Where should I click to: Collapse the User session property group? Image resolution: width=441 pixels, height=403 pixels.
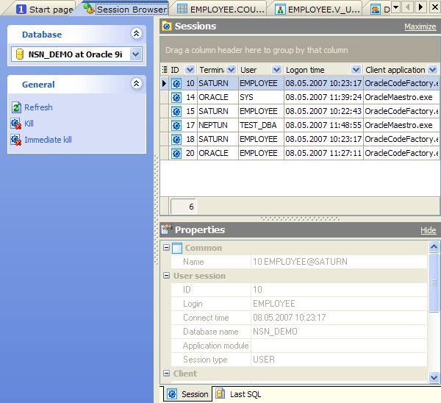pyautogui.click(x=166, y=276)
